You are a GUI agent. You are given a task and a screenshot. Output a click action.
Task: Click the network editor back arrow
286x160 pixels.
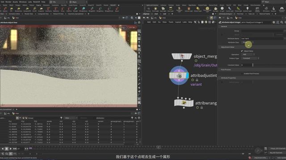[x=144, y=18]
